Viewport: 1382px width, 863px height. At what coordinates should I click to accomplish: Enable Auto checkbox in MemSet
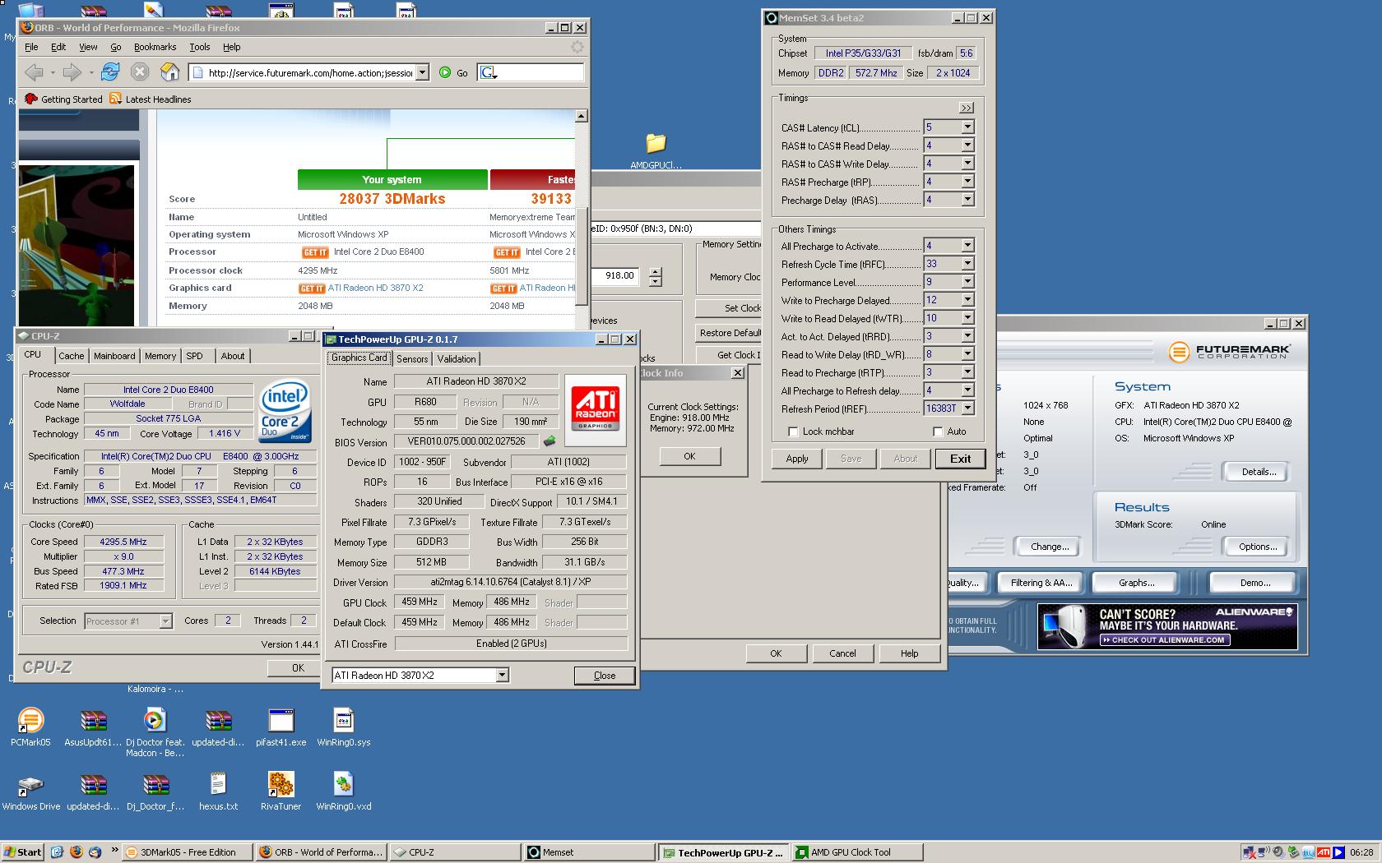[x=938, y=431]
